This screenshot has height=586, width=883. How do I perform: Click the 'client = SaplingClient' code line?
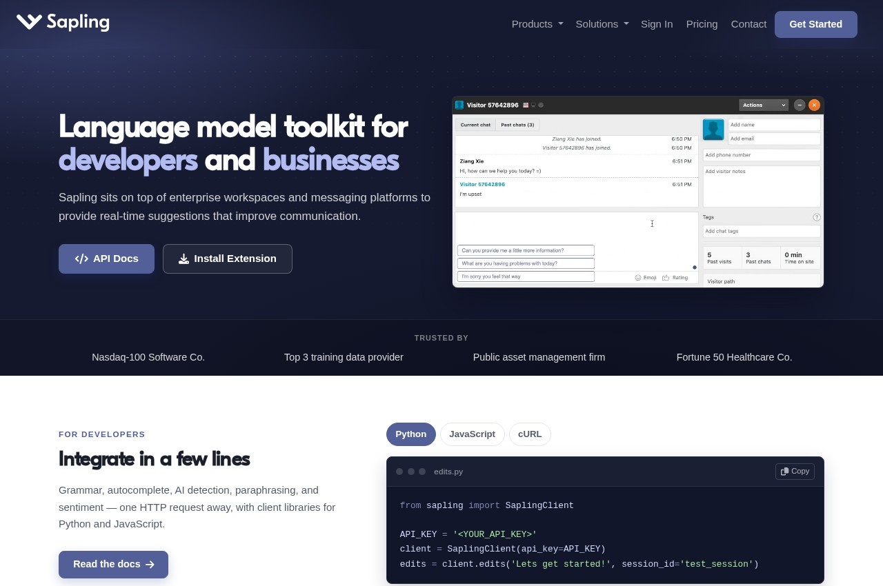tap(503, 549)
